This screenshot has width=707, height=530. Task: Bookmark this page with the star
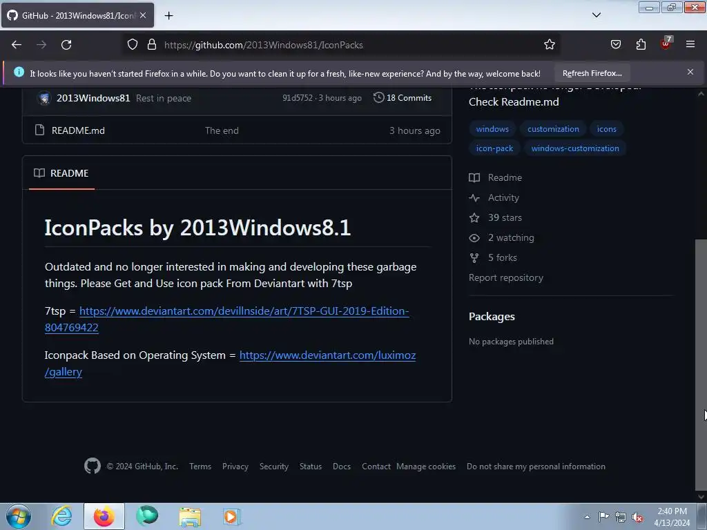pyautogui.click(x=549, y=45)
